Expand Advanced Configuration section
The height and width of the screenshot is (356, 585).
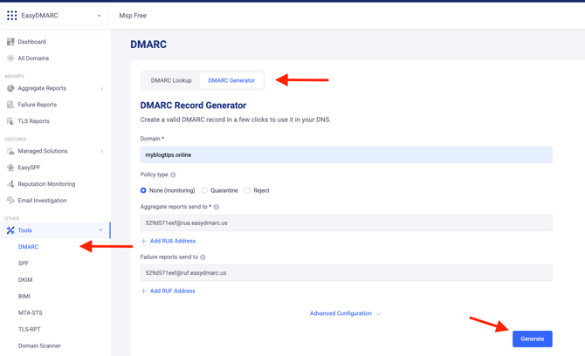345,313
